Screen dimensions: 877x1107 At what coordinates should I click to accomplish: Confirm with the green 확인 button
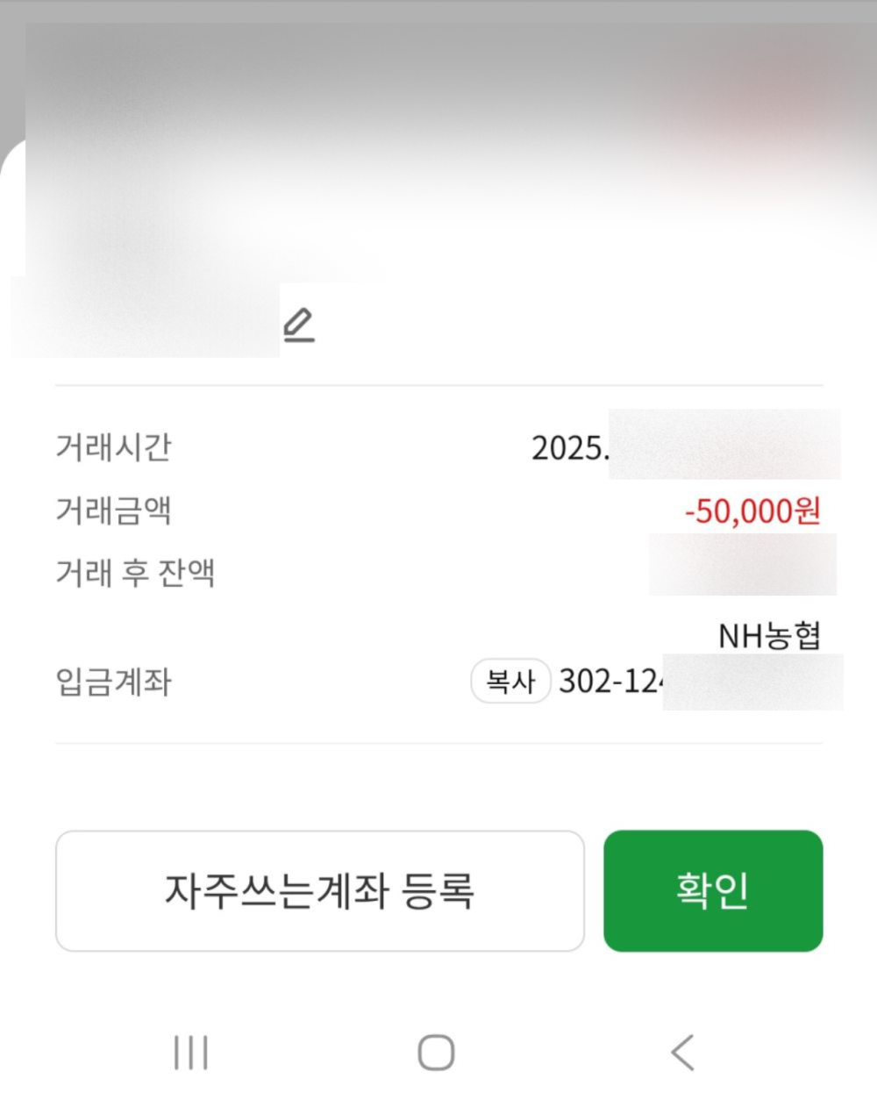[x=713, y=890]
